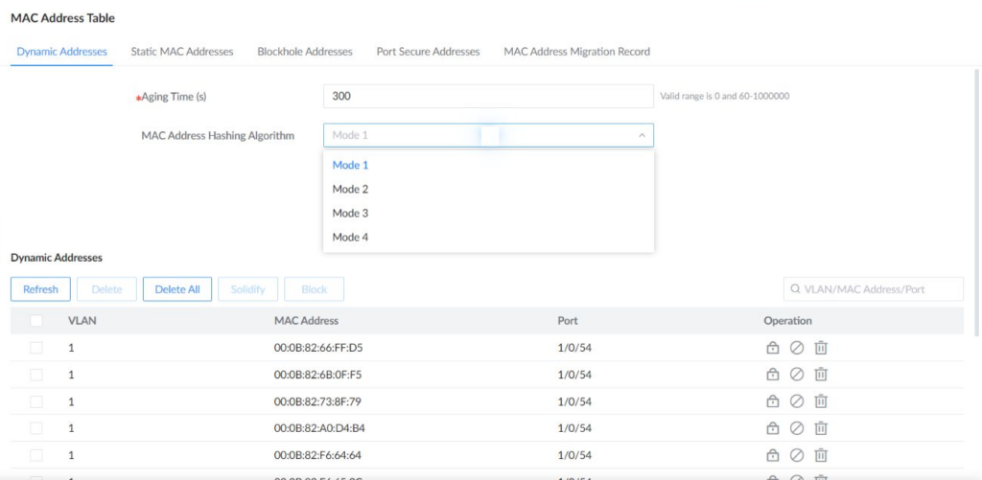Click trash icon for 00:0B:82:A0:D4:B4
Viewport: 982px width, 480px height.
(821, 428)
